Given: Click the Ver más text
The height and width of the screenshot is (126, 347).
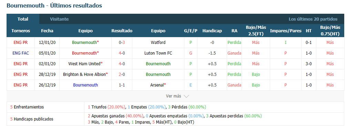Looking at the screenshot, I should click(x=174, y=96).
